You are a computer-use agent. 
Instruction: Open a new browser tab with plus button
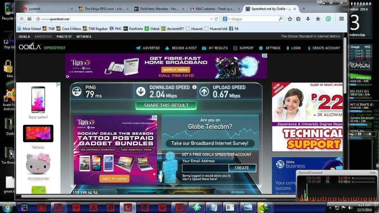click(x=304, y=9)
